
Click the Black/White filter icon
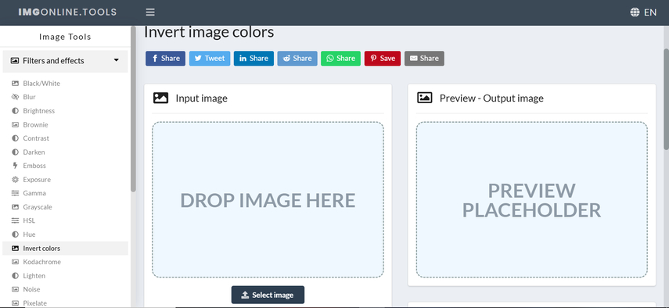point(15,84)
